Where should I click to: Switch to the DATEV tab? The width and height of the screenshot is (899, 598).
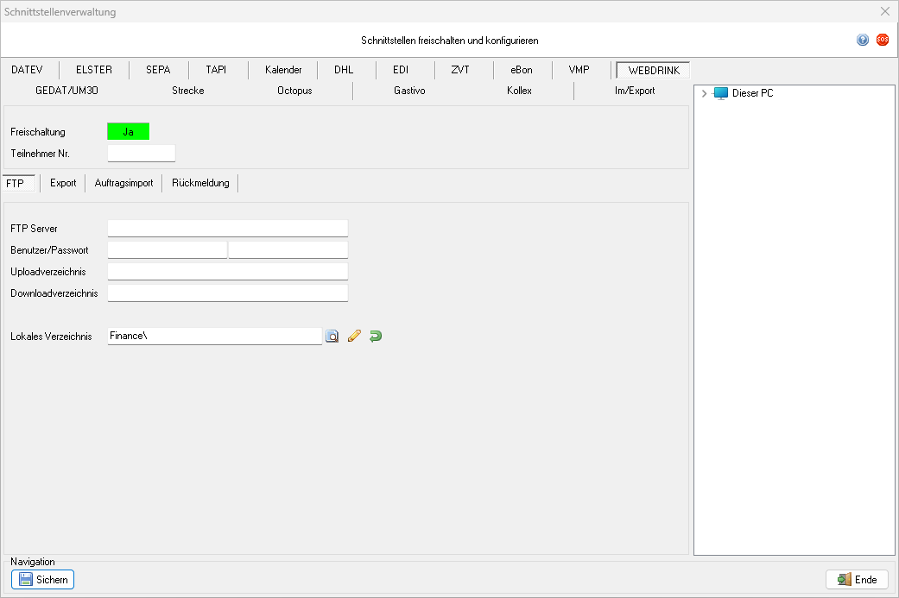coord(27,70)
